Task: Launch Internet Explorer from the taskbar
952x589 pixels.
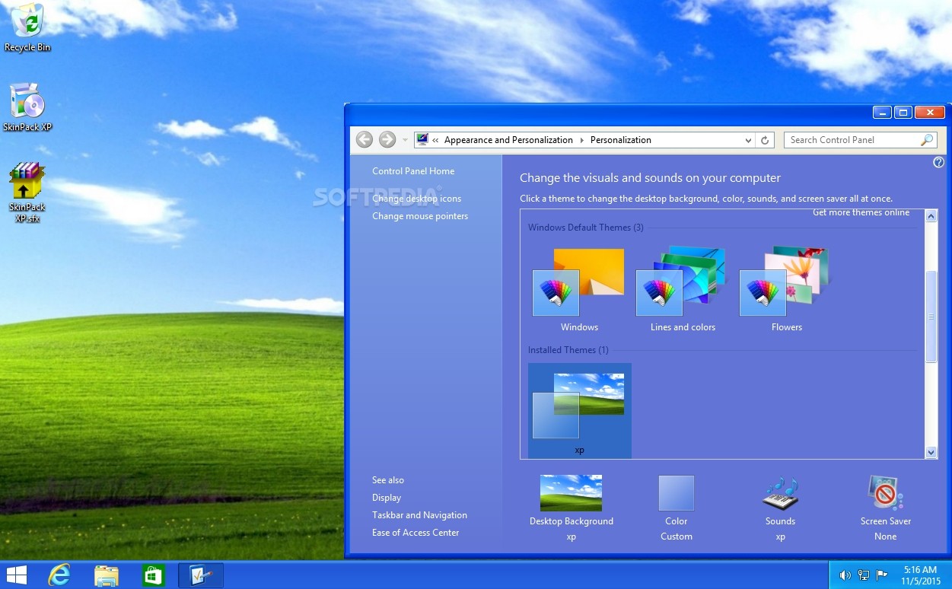Action: coord(59,575)
